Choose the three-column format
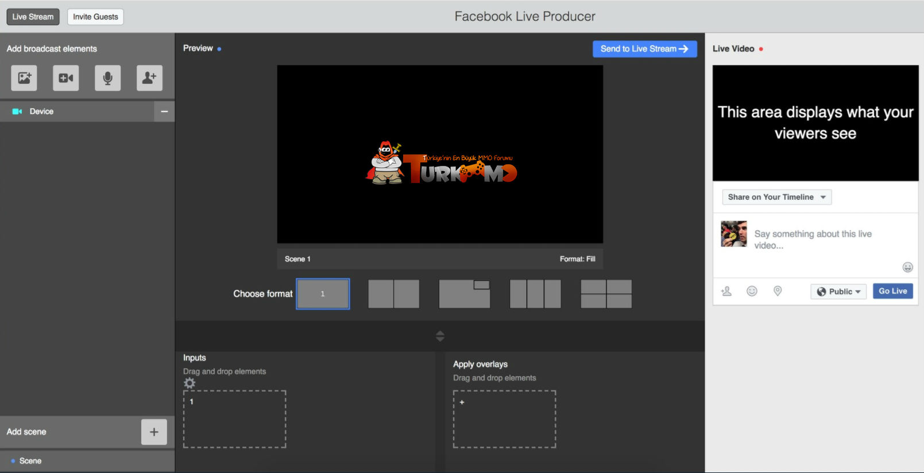The width and height of the screenshot is (924, 473). pyautogui.click(x=535, y=294)
